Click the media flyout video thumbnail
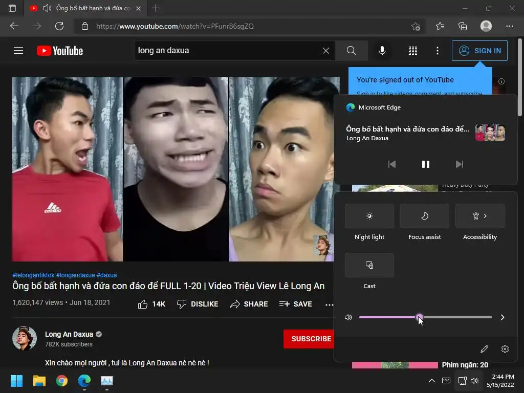524x393 pixels. pyautogui.click(x=490, y=133)
